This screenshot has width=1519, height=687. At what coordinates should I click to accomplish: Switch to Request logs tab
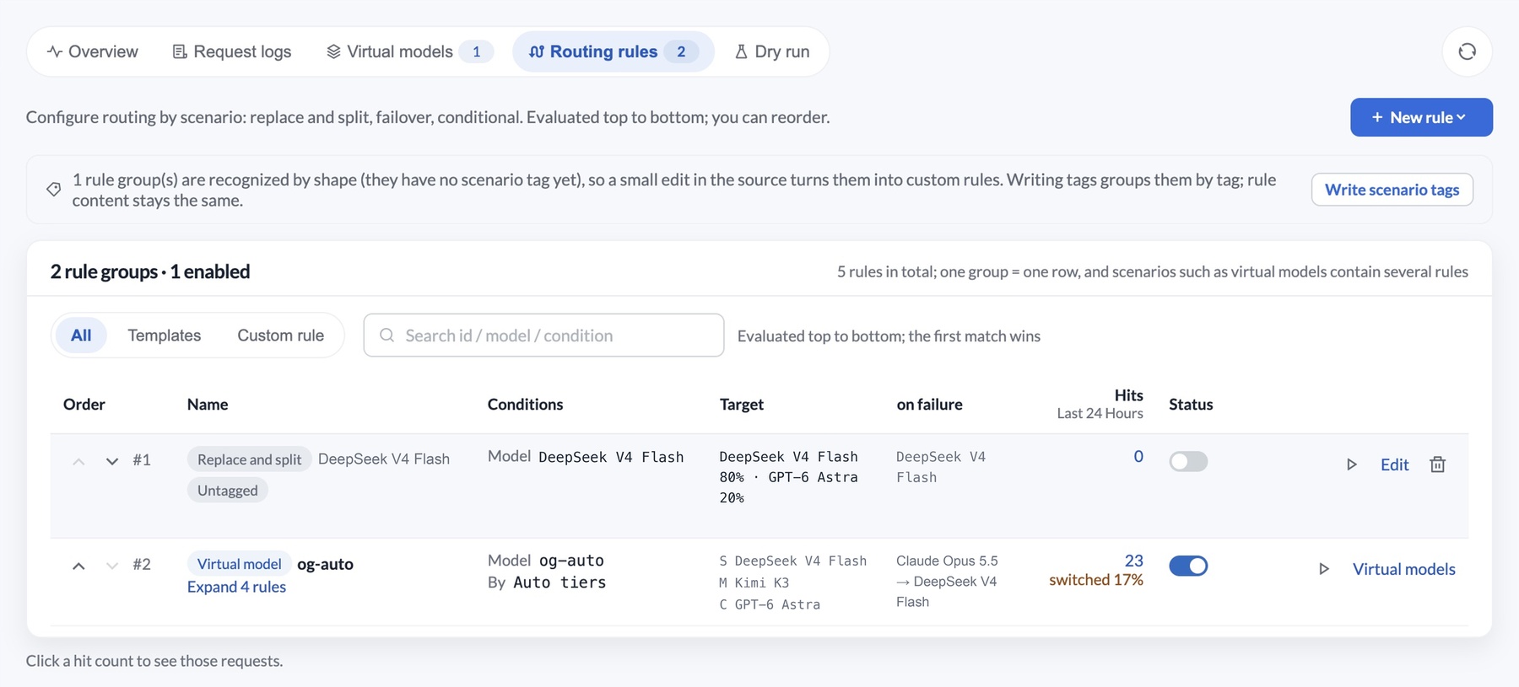pos(232,51)
